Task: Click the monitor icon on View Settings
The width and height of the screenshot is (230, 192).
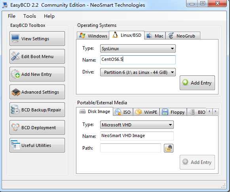Action: coord(15,38)
